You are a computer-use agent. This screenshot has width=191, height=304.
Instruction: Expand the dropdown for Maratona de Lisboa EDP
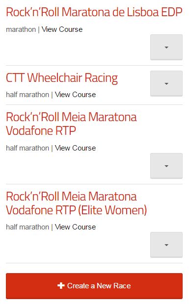(166, 47)
